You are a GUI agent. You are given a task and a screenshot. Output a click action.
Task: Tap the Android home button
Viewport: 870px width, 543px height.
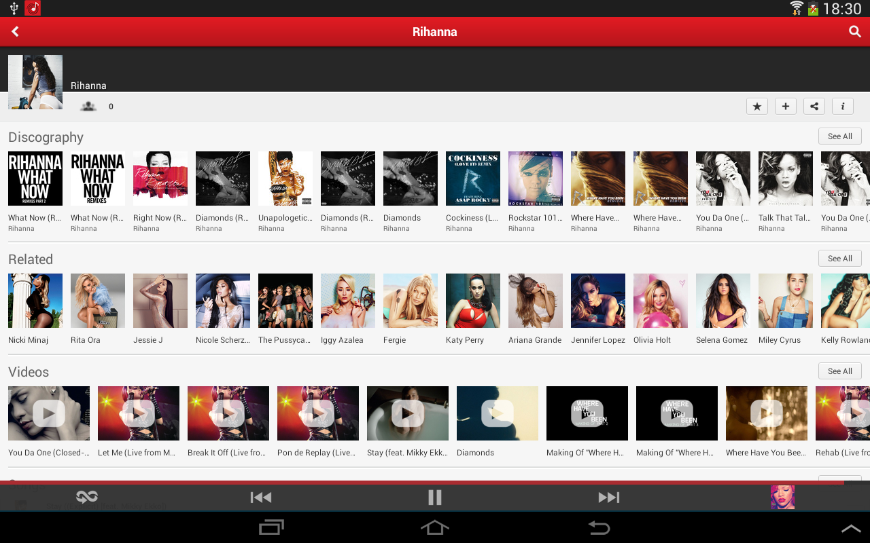pyautogui.click(x=435, y=527)
